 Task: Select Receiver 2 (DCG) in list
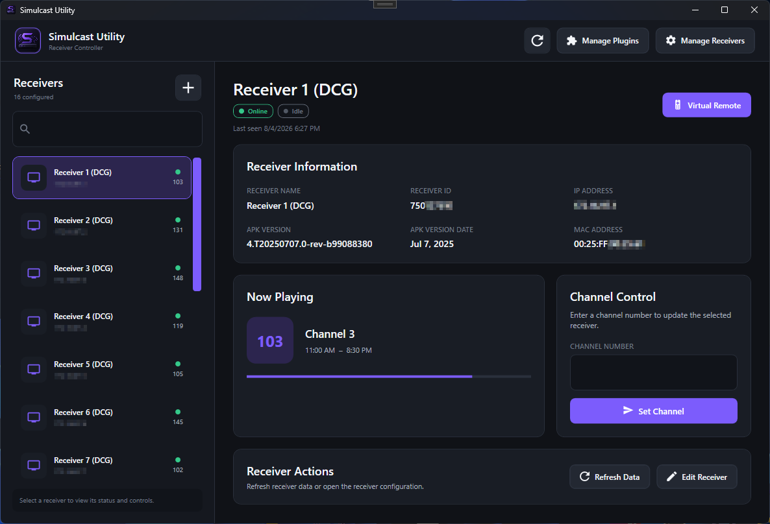102,226
